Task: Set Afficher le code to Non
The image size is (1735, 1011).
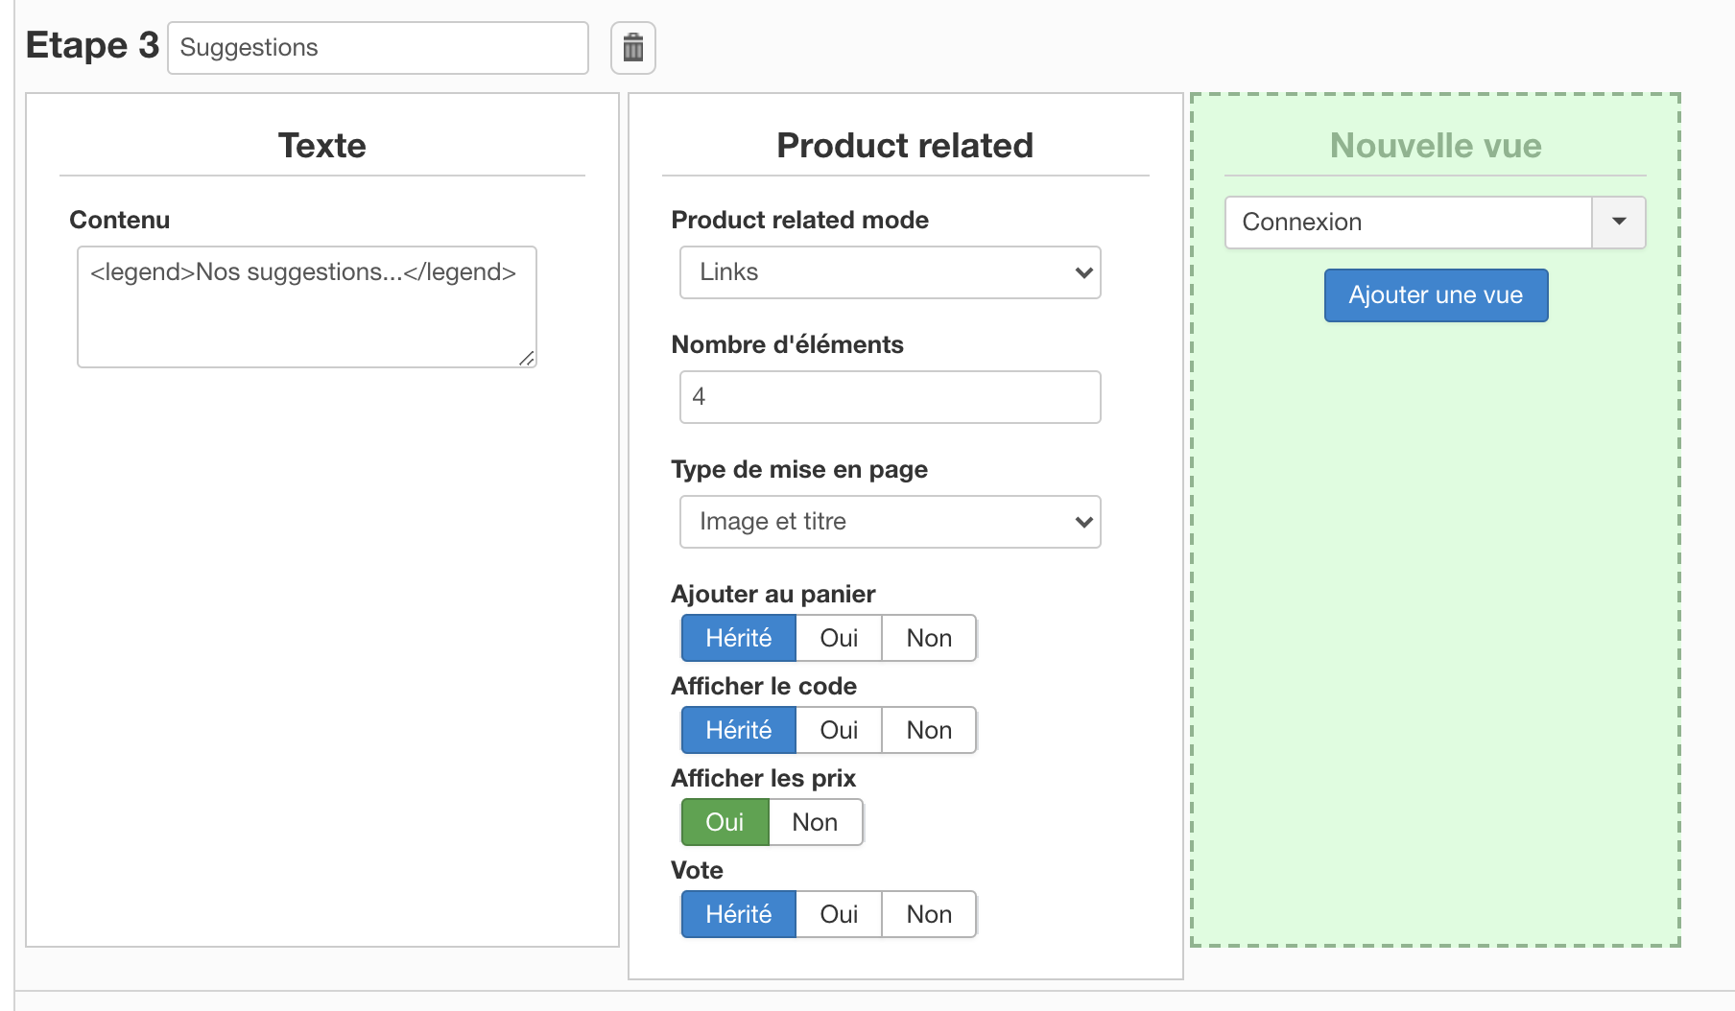Action: 929,731
